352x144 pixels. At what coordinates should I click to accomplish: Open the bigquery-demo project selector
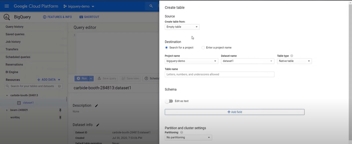pos(79,6)
